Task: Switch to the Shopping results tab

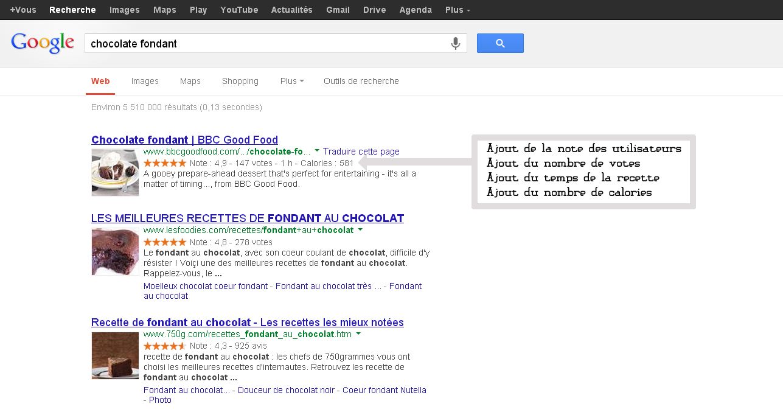Action: click(x=240, y=81)
